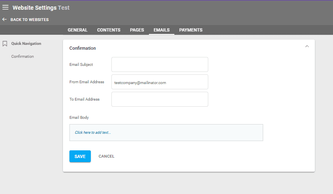Image resolution: width=333 pixels, height=194 pixels.
Task: Click the Back to Websites link text
Action: pos(29,20)
